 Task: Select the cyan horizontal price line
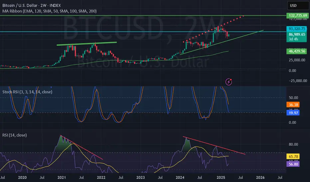point(143,32)
